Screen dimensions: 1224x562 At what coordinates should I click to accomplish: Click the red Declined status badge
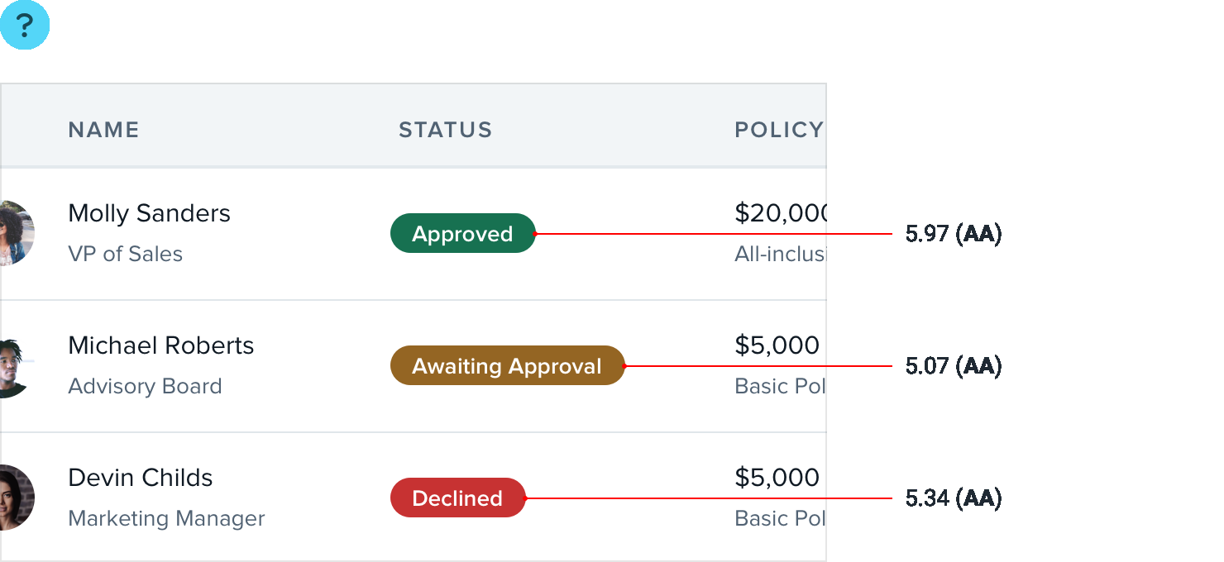[x=457, y=498]
